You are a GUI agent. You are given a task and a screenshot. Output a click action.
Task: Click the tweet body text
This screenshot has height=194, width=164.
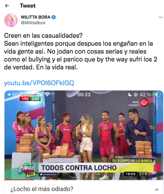81,51
